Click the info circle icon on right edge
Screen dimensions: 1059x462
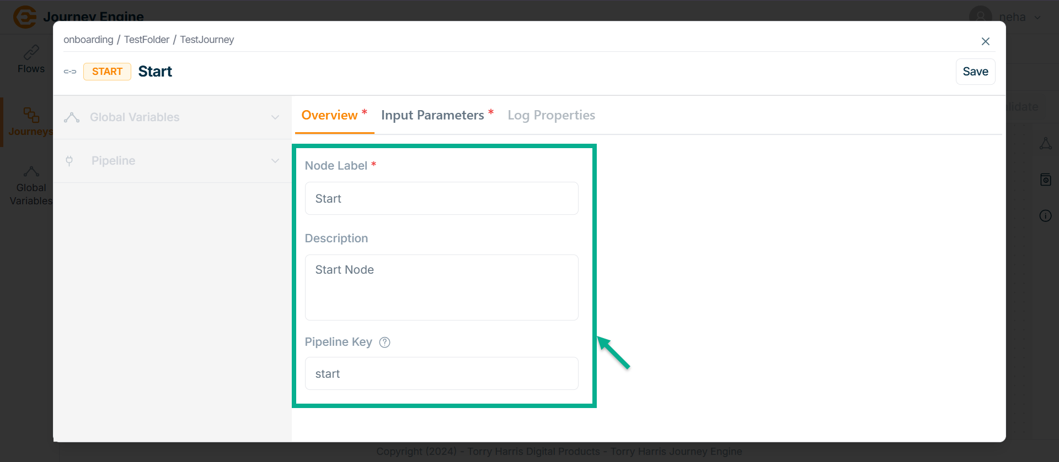(x=1045, y=216)
